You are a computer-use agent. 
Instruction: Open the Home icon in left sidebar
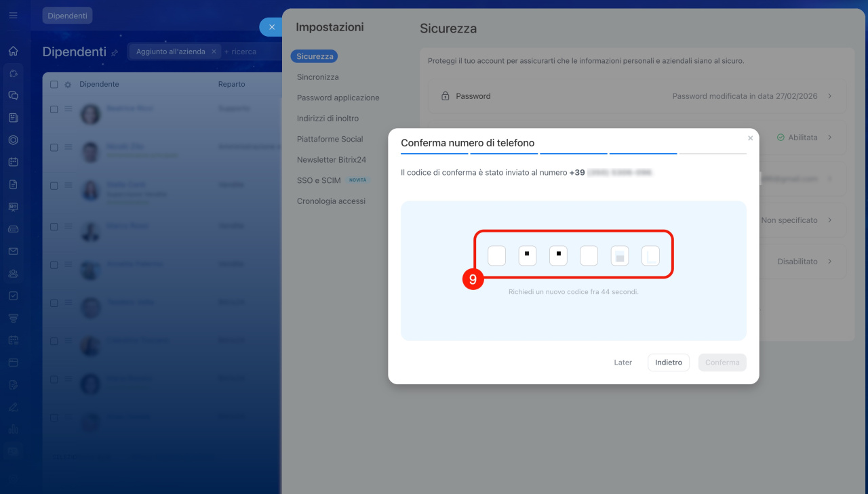point(13,51)
